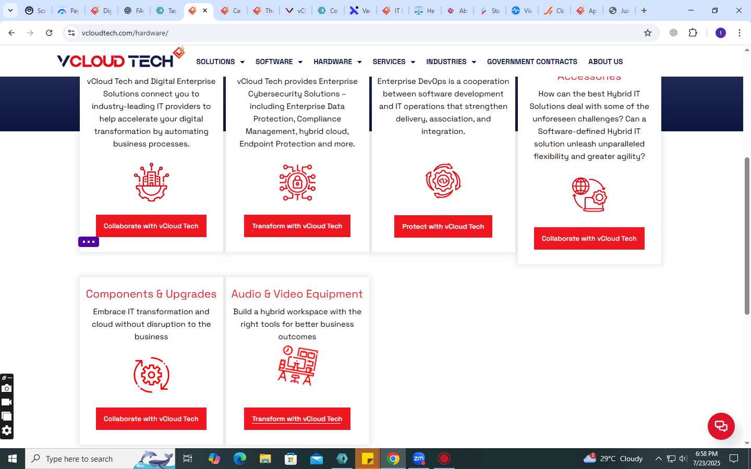Open the Chrome profile avatar
This screenshot has height=469, width=751.
721,33
